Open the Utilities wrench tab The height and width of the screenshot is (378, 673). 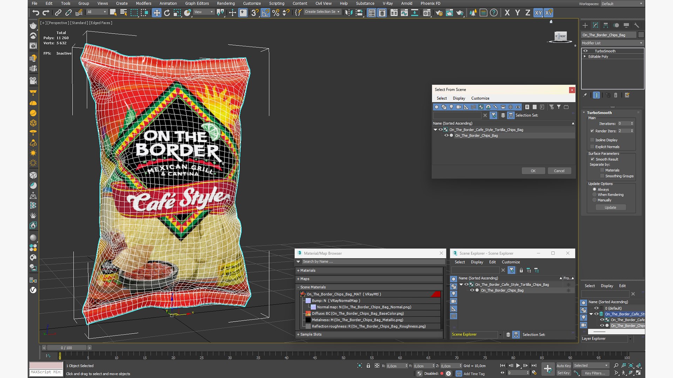(637, 25)
